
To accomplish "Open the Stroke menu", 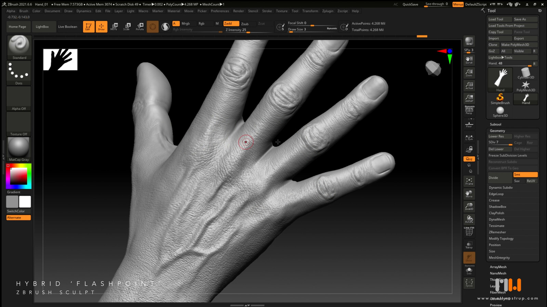I will click(x=267, y=11).
